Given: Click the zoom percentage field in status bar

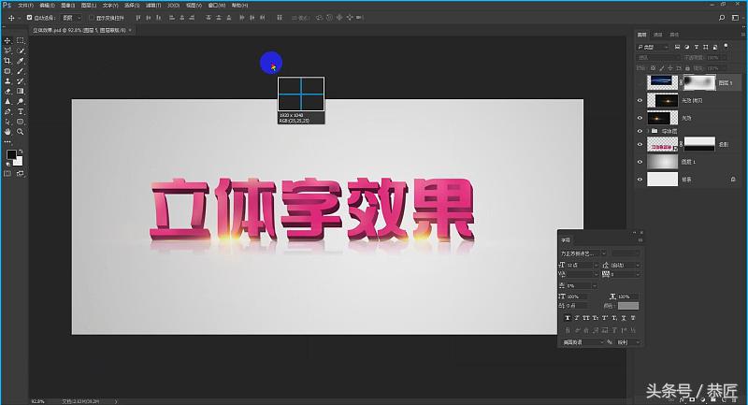Looking at the screenshot, I should (x=38, y=401).
